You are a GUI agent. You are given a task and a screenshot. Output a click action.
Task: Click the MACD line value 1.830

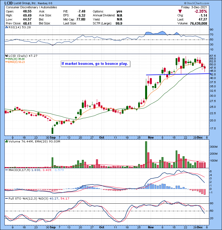pos(36,170)
